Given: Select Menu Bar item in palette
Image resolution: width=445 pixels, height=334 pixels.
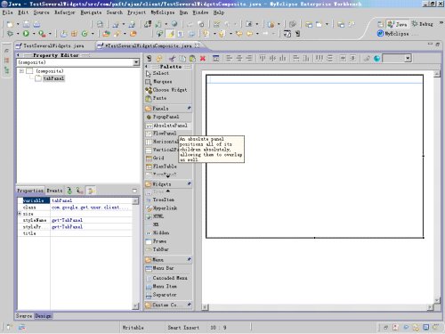Looking at the screenshot, I should point(159,268).
